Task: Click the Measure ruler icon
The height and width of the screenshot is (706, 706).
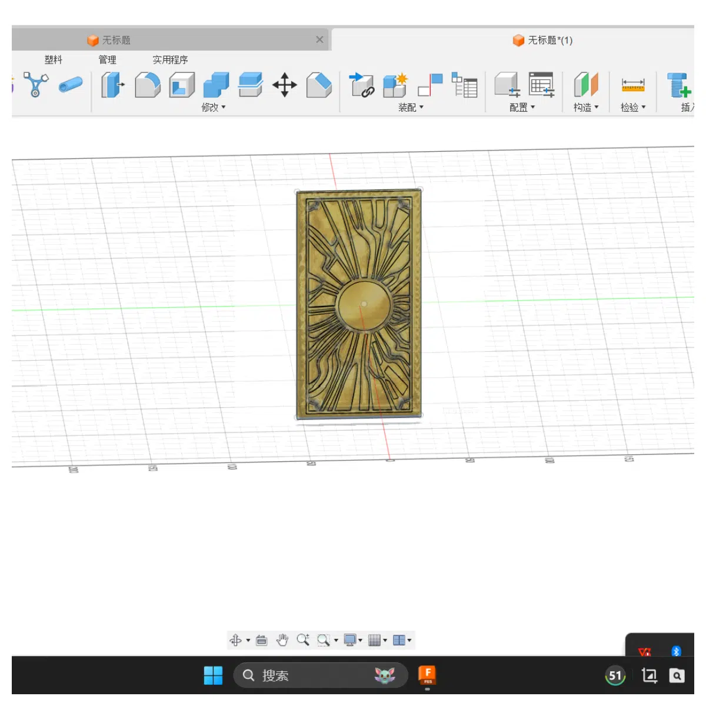Action: tap(633, 85)
